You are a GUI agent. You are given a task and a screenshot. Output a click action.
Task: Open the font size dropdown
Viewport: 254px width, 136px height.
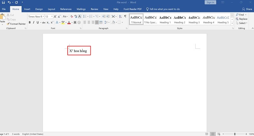coord(52,17)
